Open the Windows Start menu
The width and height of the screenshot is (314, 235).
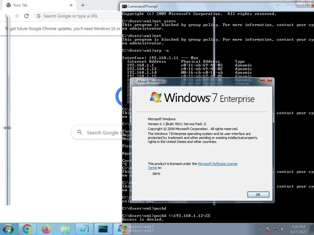coord(8,229)
